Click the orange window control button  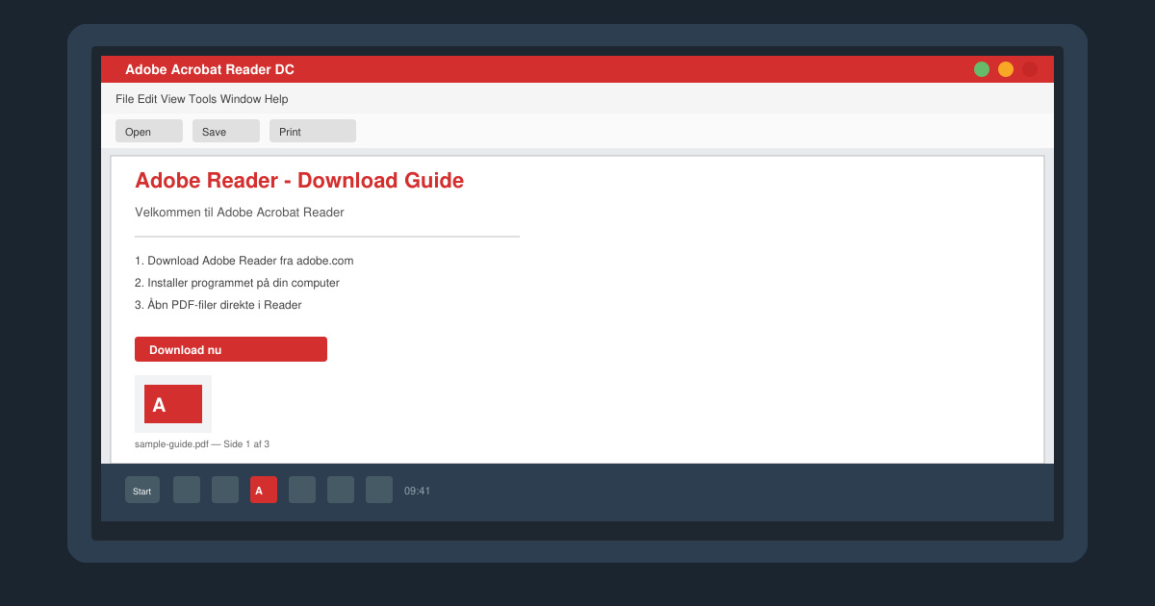pos(1006,69)
